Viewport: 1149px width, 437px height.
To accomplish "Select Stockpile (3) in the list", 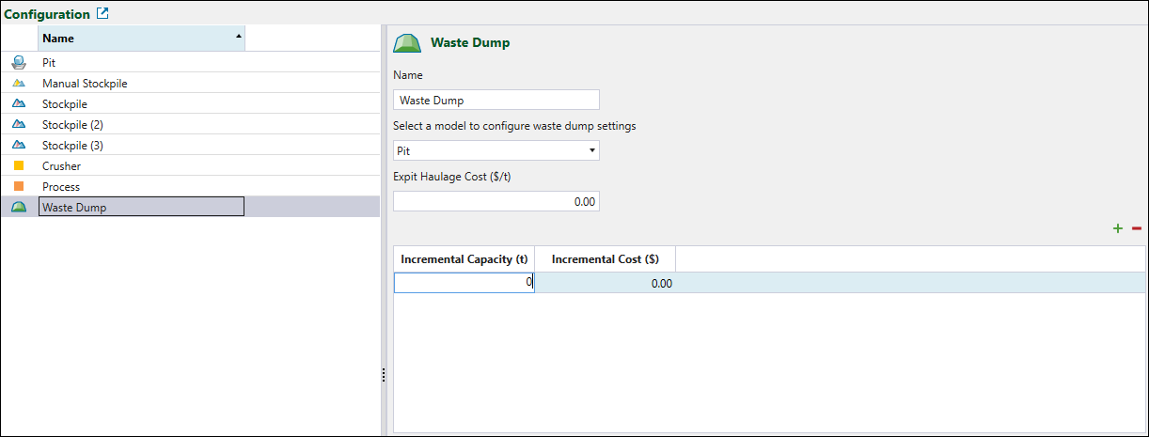I will pos(74,146).
